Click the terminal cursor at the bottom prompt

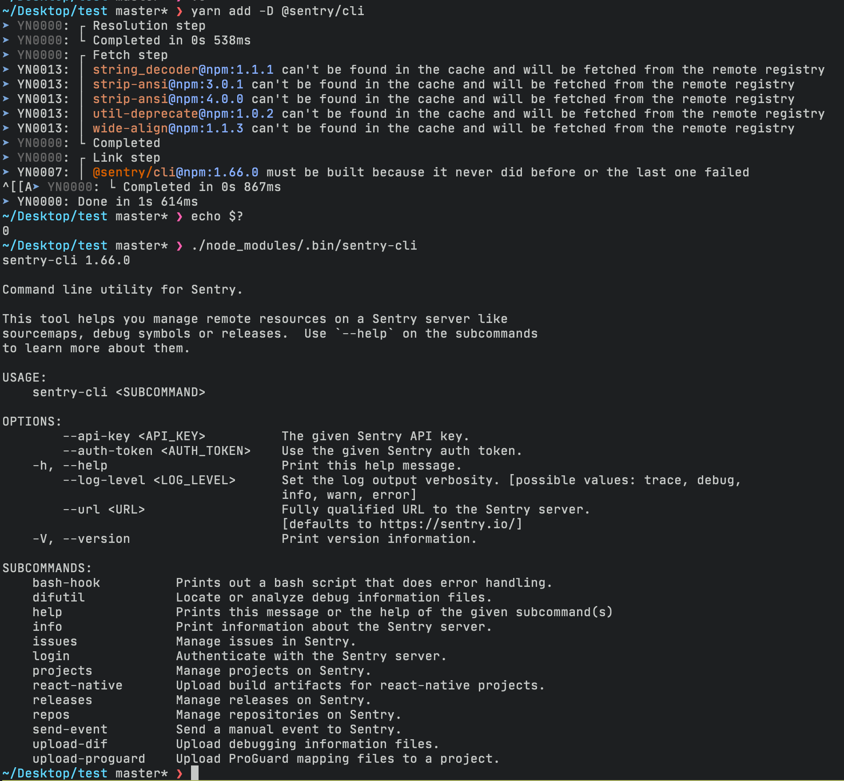click(x=195, y=773)
